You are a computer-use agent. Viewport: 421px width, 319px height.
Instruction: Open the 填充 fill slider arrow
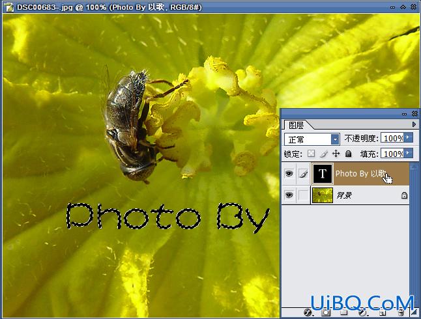coord(408,153)
